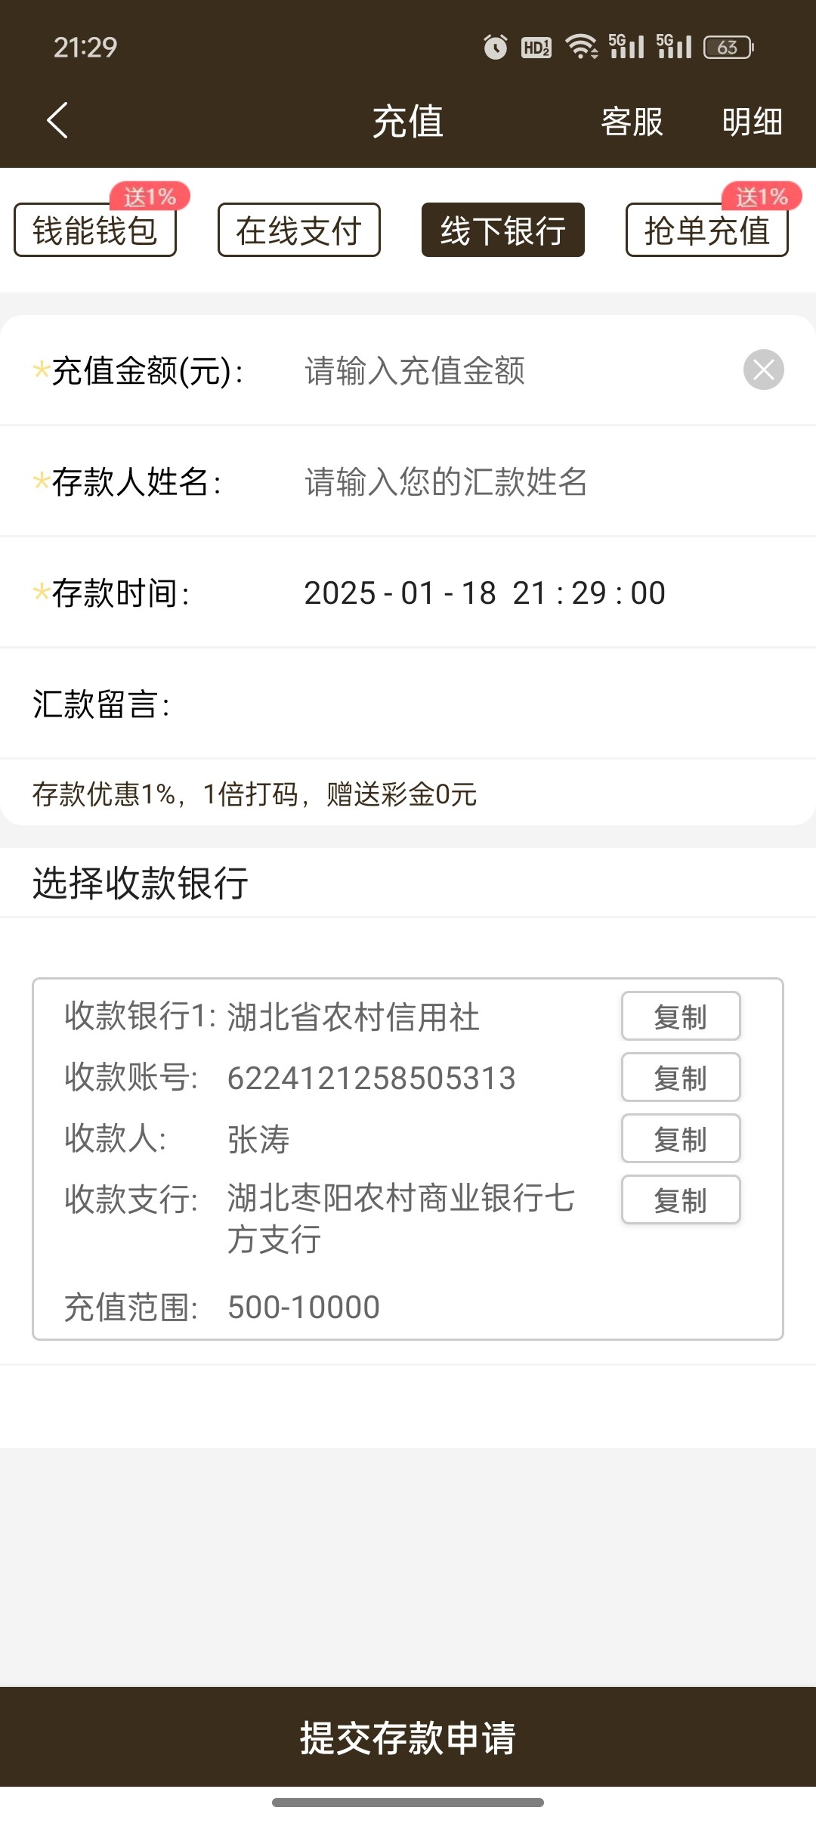Viewport: 816px width, 1823px height.
Task: Copy the bank name 湖北省农村信用社
Action: 681,1017
